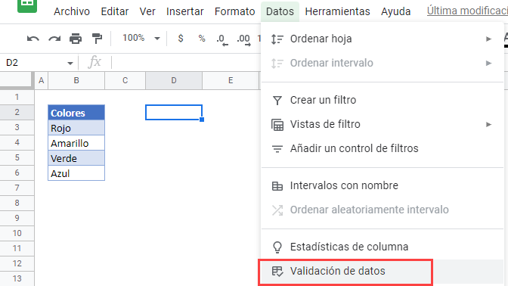Choose Intervalos con nombre menu entry
The image size is (508, 286).
click(x=383, y=186)
